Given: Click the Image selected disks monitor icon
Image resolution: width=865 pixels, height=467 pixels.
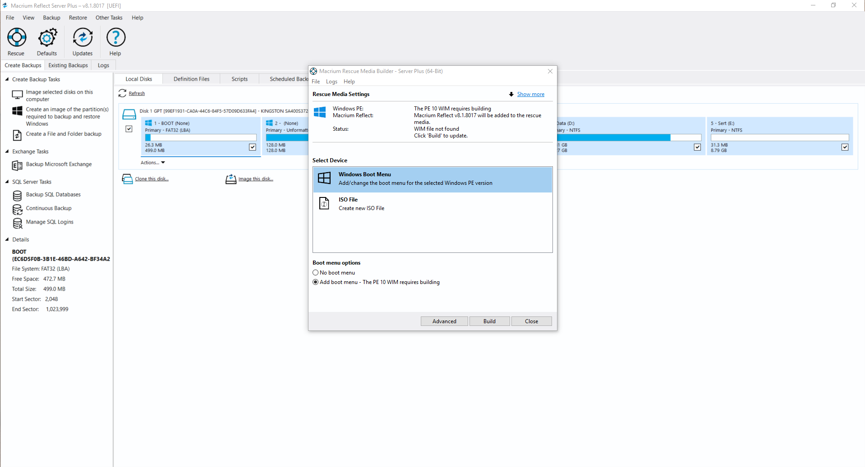Looking at the screenshot, I should (17, 95).
